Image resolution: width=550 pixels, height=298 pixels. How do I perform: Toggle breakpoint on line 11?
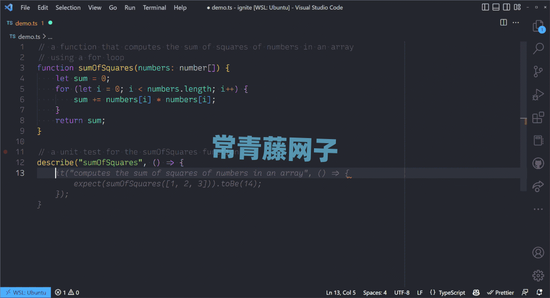pyautogui.click(x=6, y=152)
